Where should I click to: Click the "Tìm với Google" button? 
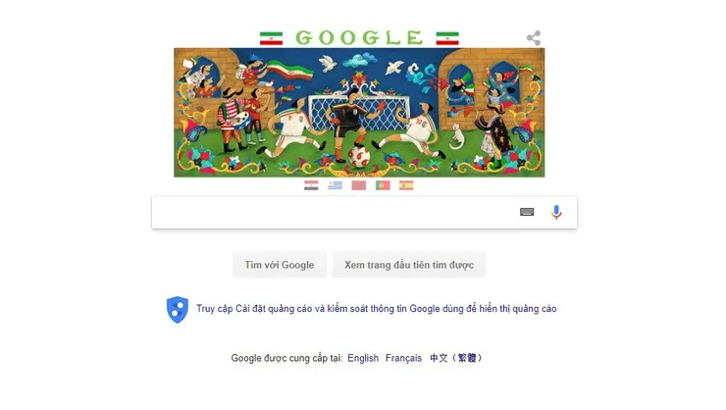(280, 265)
